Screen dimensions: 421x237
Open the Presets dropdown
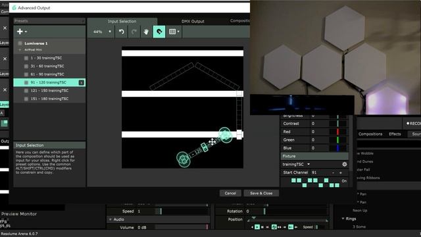coord(49,21)
